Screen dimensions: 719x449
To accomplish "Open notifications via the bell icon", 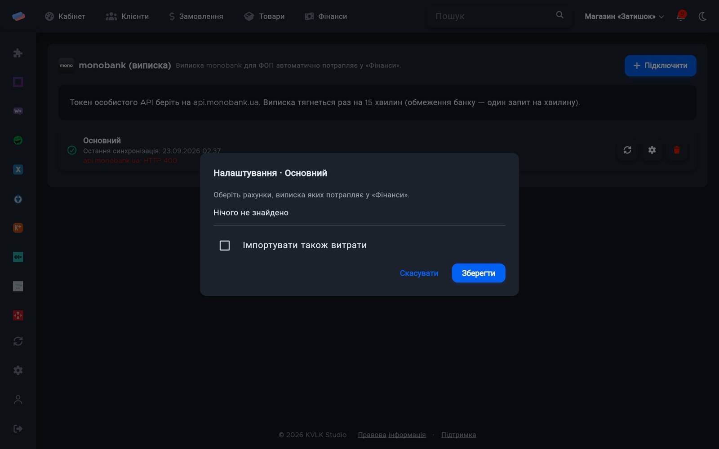I will click(x=681, y=16).
